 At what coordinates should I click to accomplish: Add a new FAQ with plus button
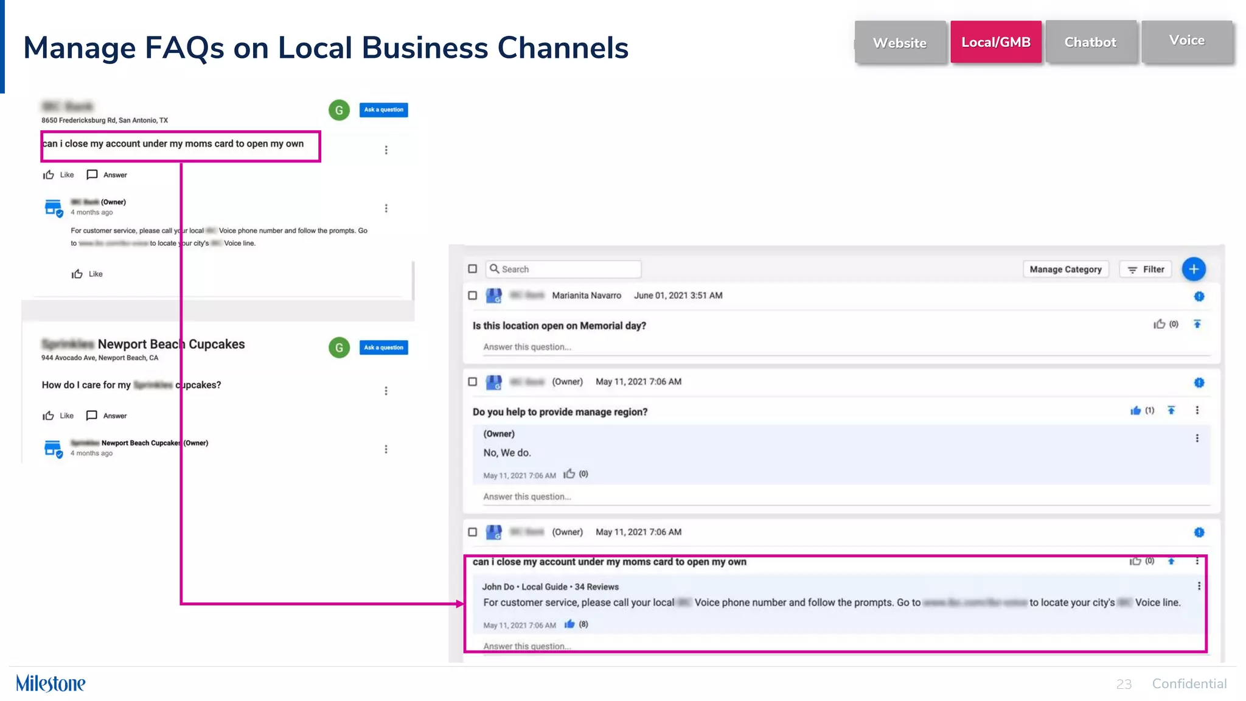[x=1194, y=269]
